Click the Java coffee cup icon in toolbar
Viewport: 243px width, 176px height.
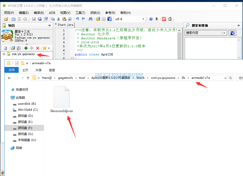tap(104, 19)
